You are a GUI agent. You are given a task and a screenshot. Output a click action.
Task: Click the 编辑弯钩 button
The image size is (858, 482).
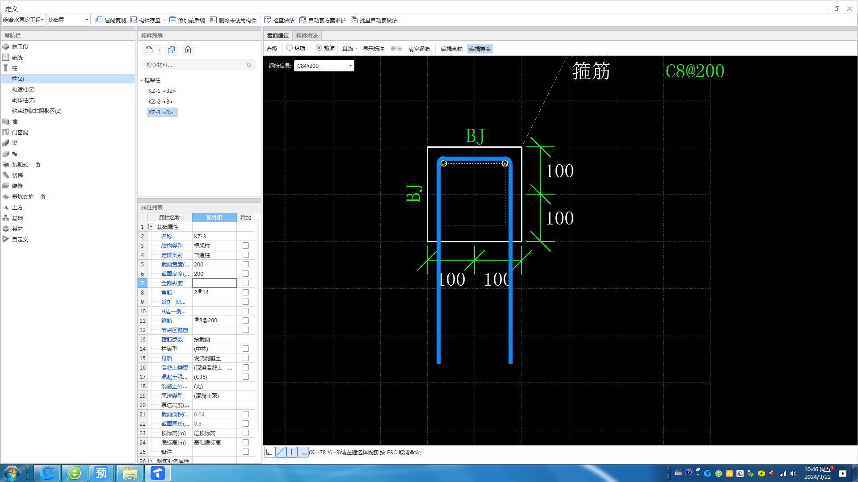pos(452,49)
